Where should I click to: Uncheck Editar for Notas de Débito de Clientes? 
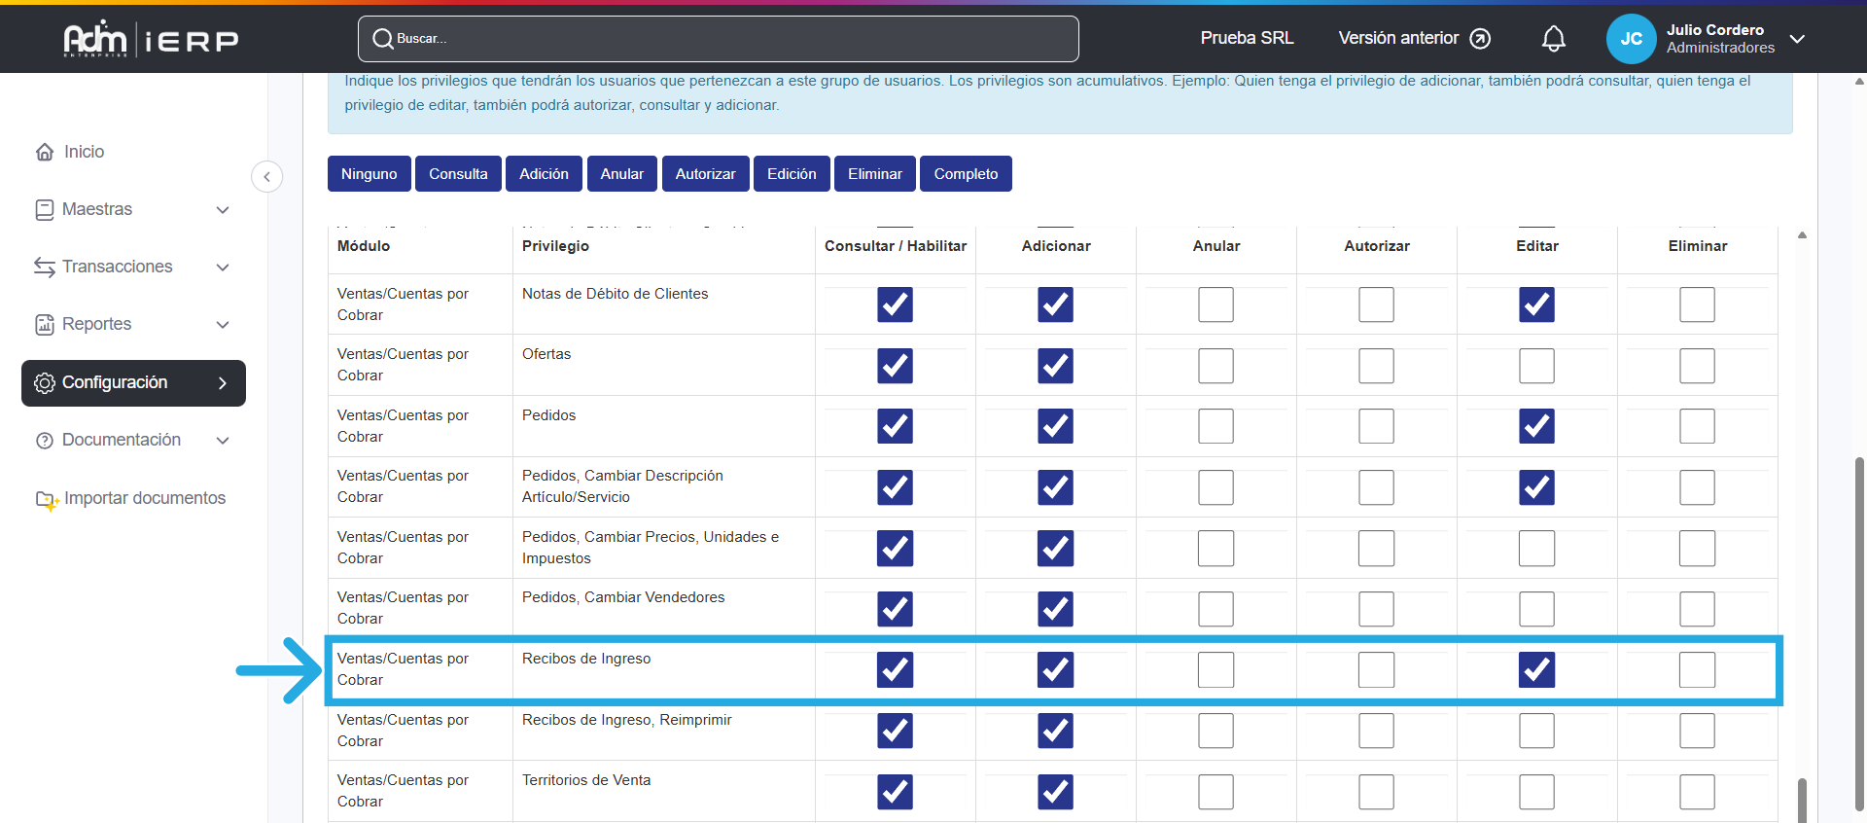pos(1536,304)
